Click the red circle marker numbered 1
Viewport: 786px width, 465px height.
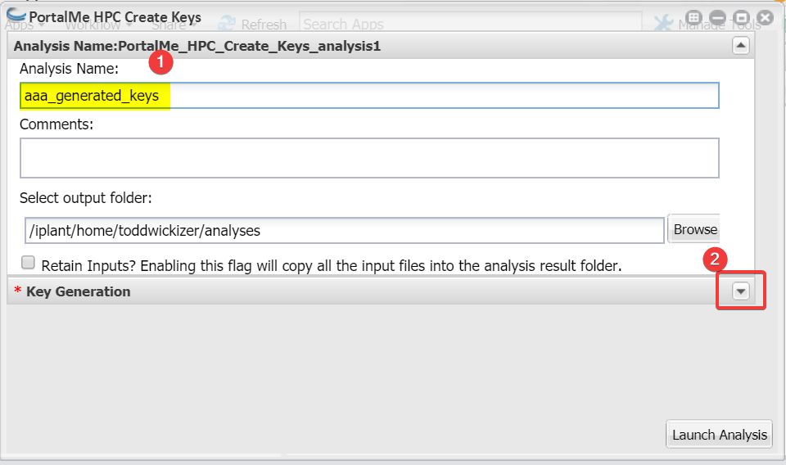coord(160,62)
